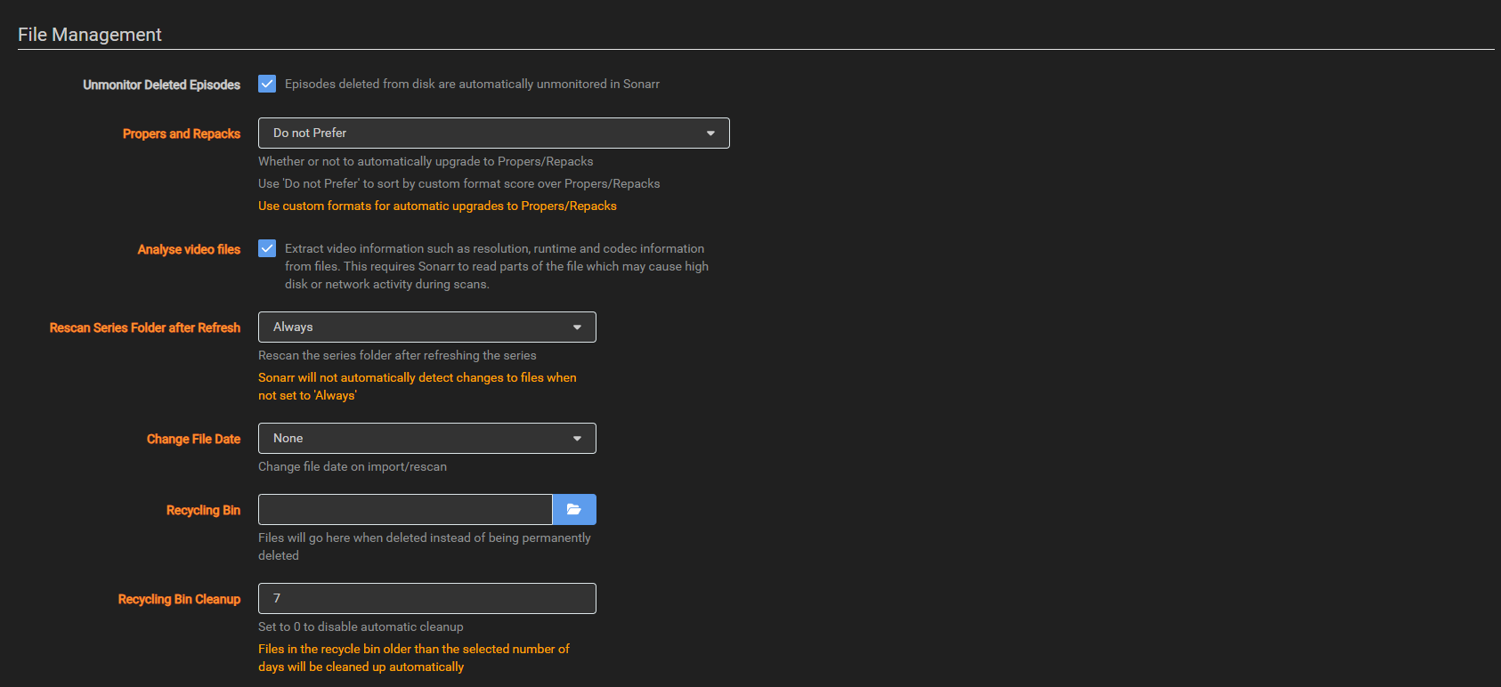The width and height of the screenshot is (1501, 687).
Task: Click into the empty Recycling Bin path field
Action: click(405, 509)
